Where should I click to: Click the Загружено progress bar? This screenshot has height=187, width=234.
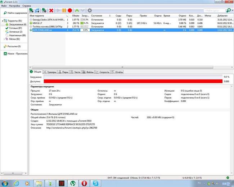point(133,77)
